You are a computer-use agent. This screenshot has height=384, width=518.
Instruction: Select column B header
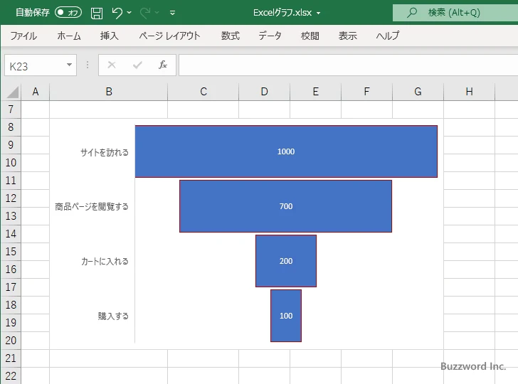click(x=109, y=92)
